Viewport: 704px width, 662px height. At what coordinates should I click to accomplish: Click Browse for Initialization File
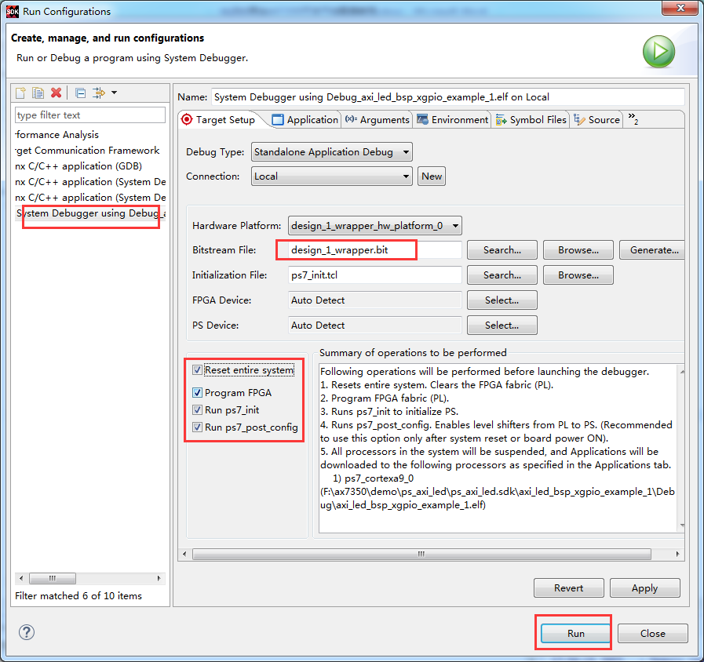[578, 275]
